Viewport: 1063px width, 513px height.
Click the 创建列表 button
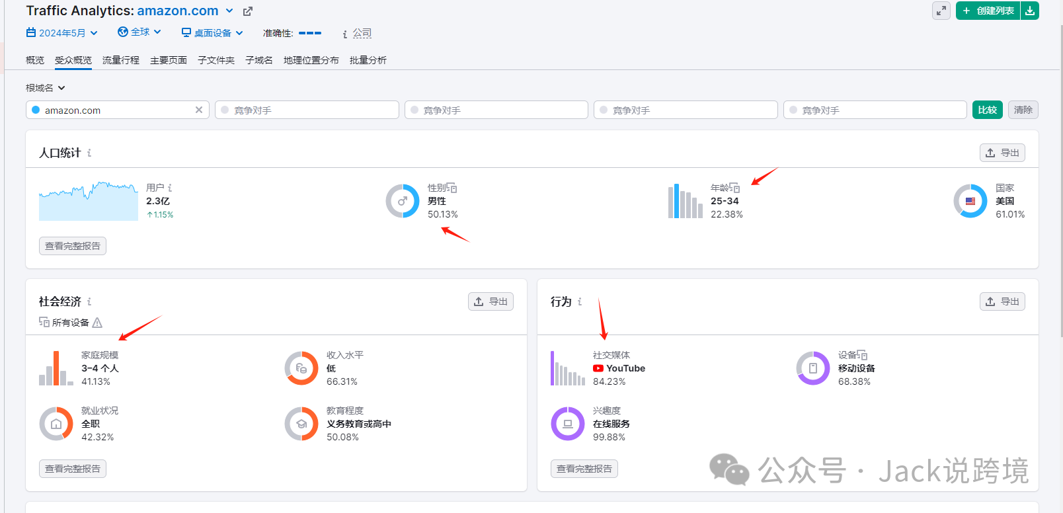tap(988, 11)
